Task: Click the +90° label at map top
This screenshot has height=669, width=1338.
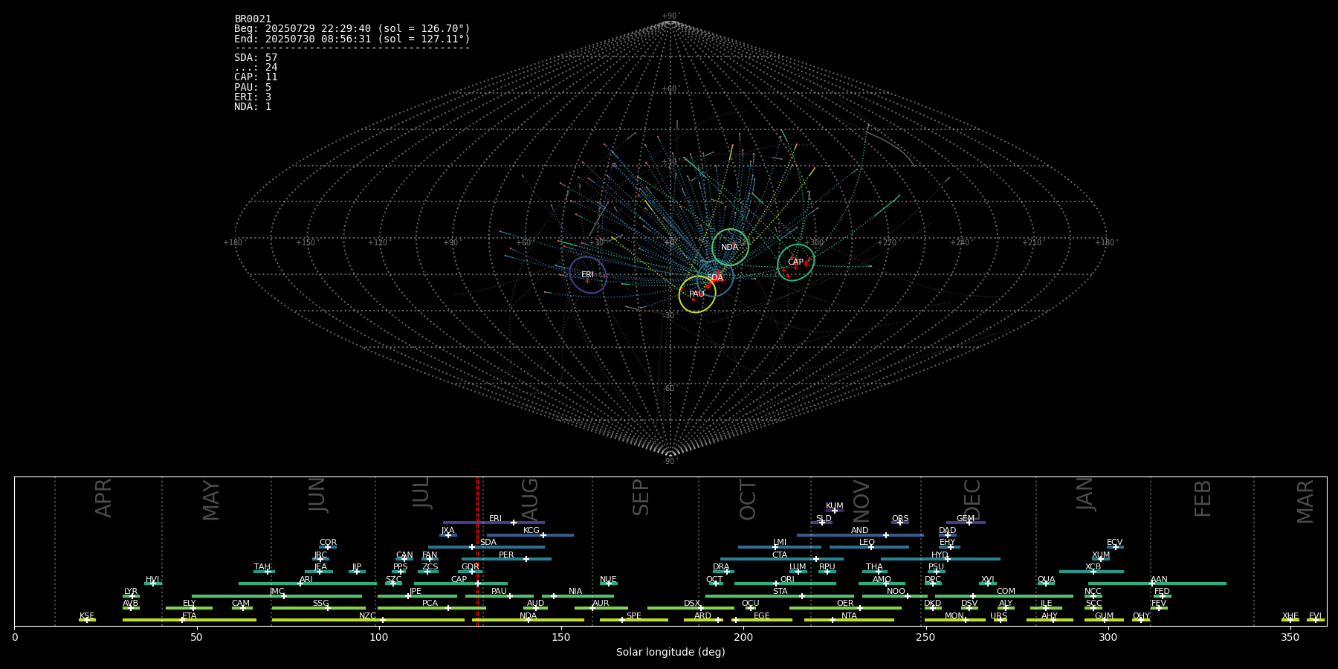Action: click(x=670, y=16)
